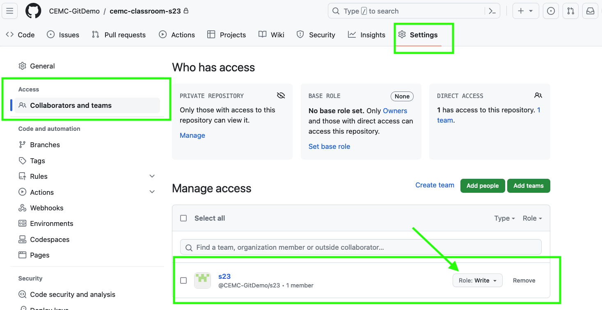This screenshot has height=310, width=602.
Task: Open the Type filter dropdown
Action: (504, 218)
